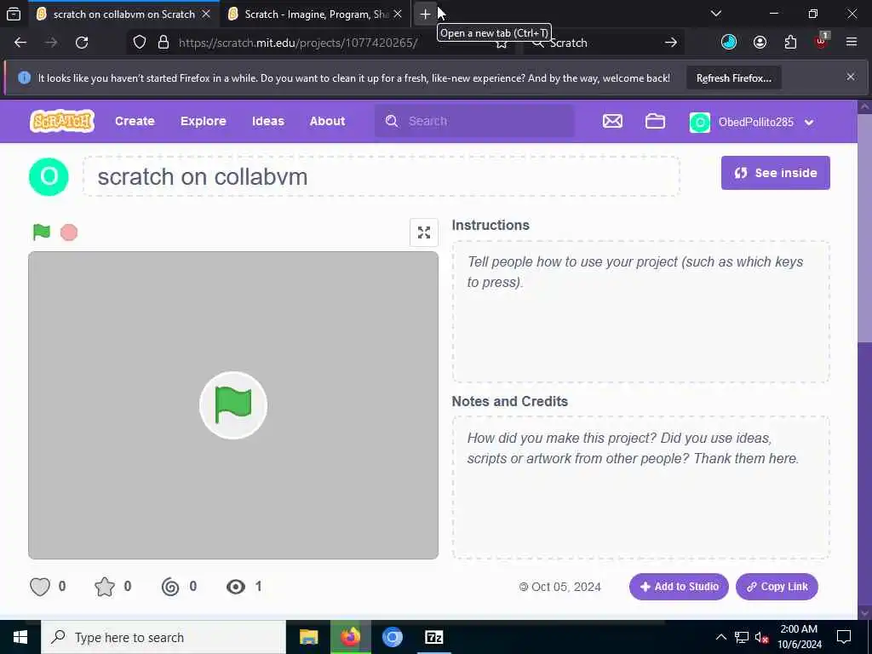Click the eye views count icon
Screen dimensions: 872x654
click(236, 587)
